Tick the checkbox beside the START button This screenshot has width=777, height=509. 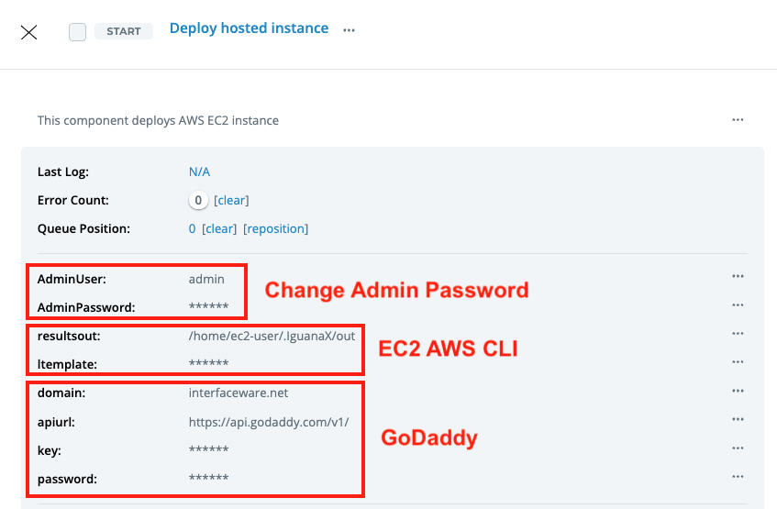click(x=78, y=32)
